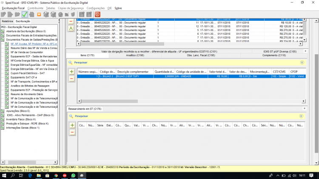Image resolution: width=319 pixels, height=179 pixels.
Task: Click left tree horizontal scrollbar thumb
Action: point(22,162)
